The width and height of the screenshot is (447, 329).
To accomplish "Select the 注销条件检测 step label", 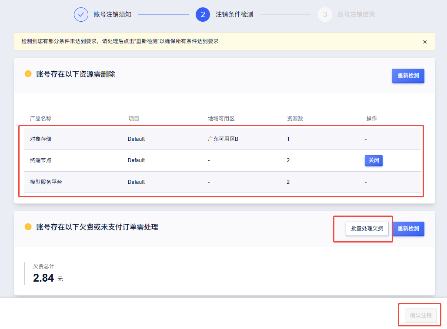I will pyautogui.click(x=234, y=14).
